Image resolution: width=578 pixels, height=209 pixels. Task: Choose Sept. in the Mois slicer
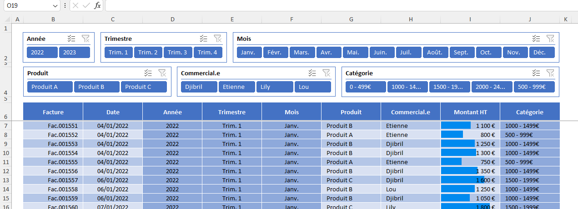[x=462, y=53]
